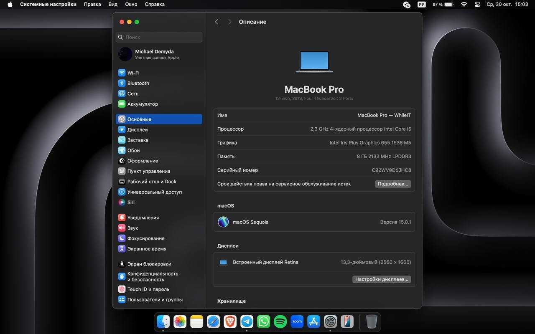Open Обои wallpaper settings
Image resolution: width=535 pixels, height=334 pixels.
click(x=159, y=150)
